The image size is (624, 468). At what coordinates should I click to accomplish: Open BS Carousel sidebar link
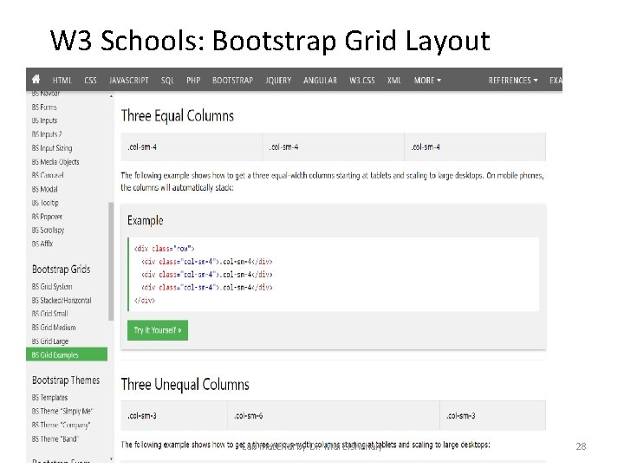[48, 175]
